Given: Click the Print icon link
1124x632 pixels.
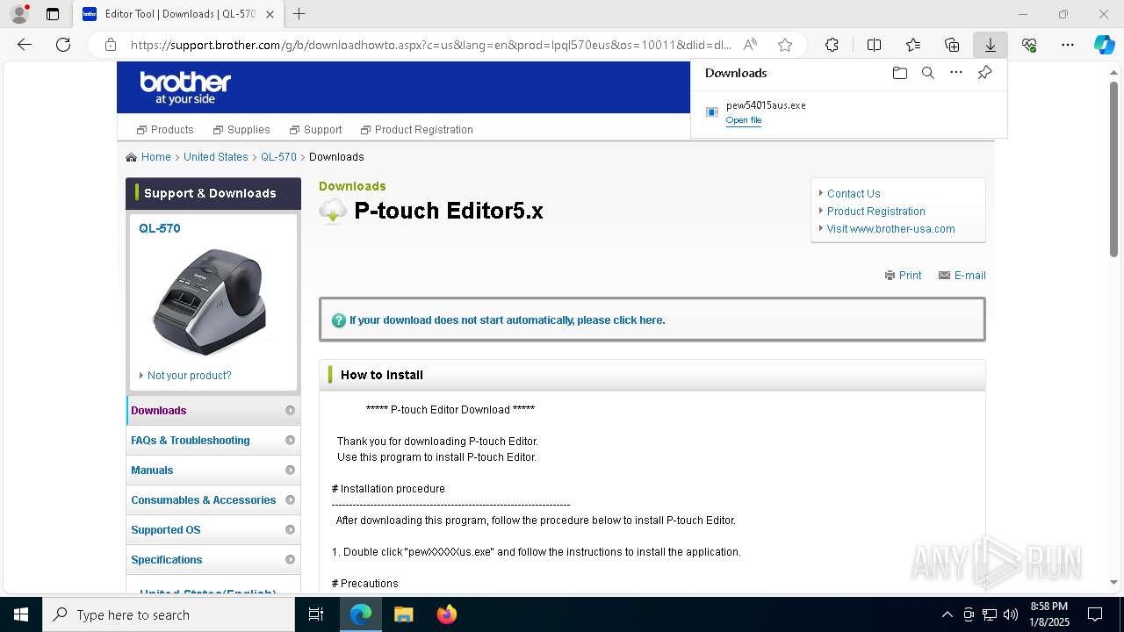Looking at the screenshot, I should pyautogui.click(x=903, y=276).
